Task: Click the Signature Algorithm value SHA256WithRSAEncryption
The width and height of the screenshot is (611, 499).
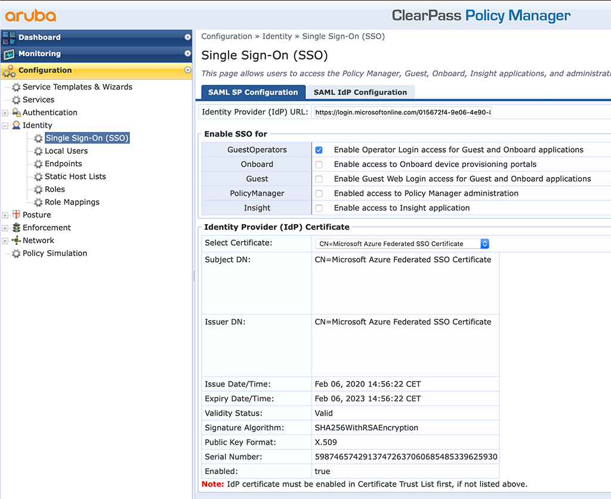Action: pyautogui.click(x=366, y=428)
